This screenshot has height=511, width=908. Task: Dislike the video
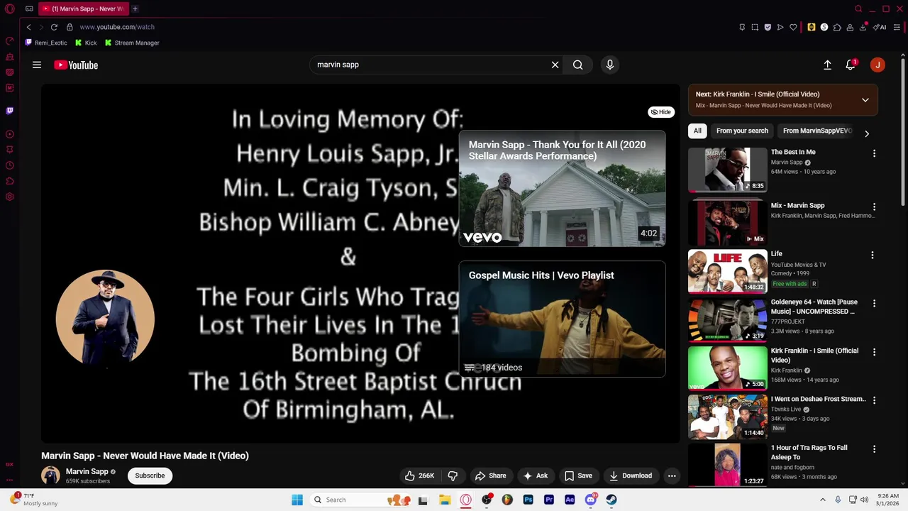(x=453, y=476)
